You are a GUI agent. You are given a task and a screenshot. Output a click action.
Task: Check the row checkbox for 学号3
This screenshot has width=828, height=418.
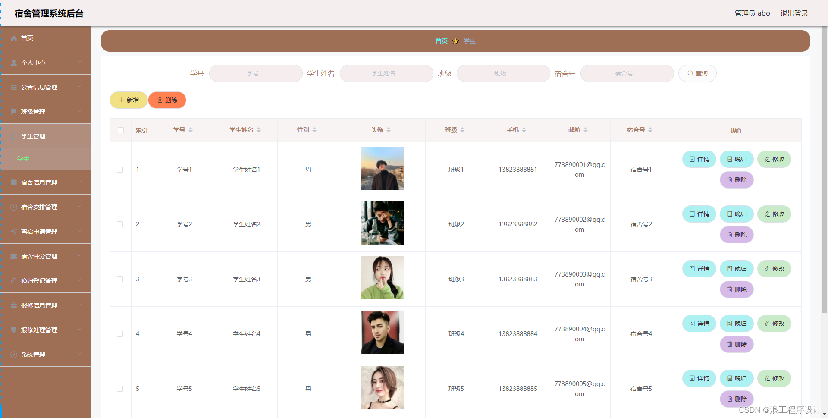120,279
